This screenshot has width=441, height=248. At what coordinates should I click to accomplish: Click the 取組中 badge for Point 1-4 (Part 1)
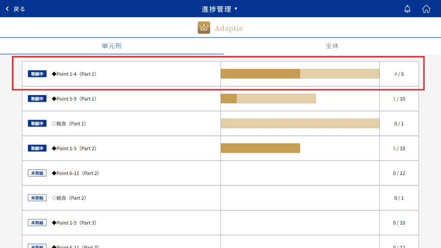(37, 74)
